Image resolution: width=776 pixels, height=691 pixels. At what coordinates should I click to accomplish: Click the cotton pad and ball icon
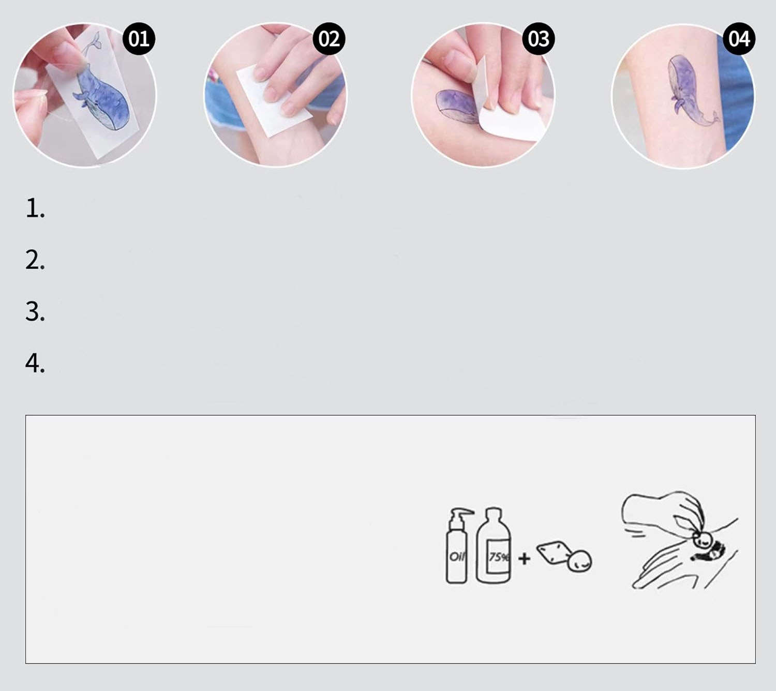(x=564, y=556)
